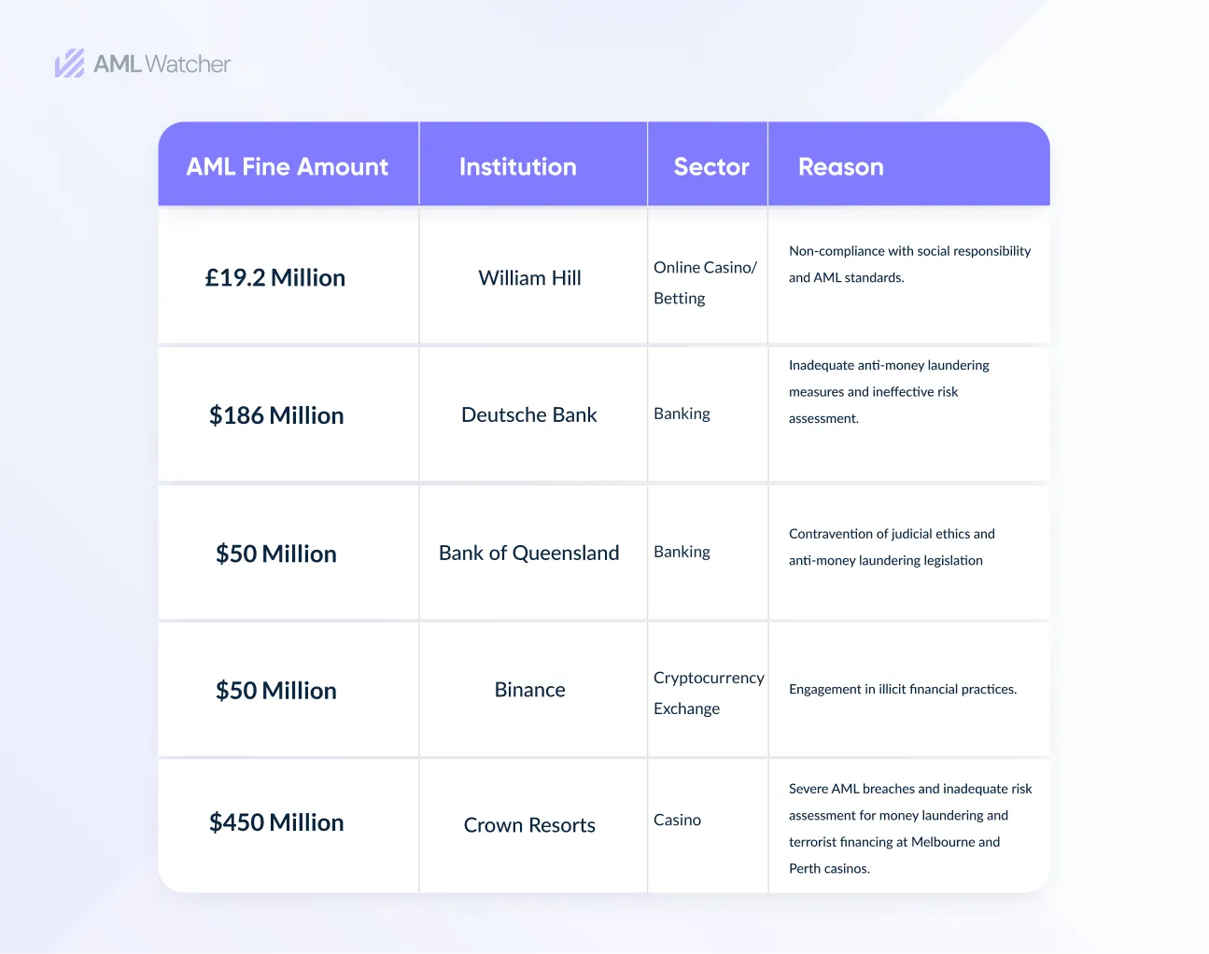This screenshot has height=954, width=1209.
Task: Select the William Hill institution cell
Action: (x=529, y=277)
